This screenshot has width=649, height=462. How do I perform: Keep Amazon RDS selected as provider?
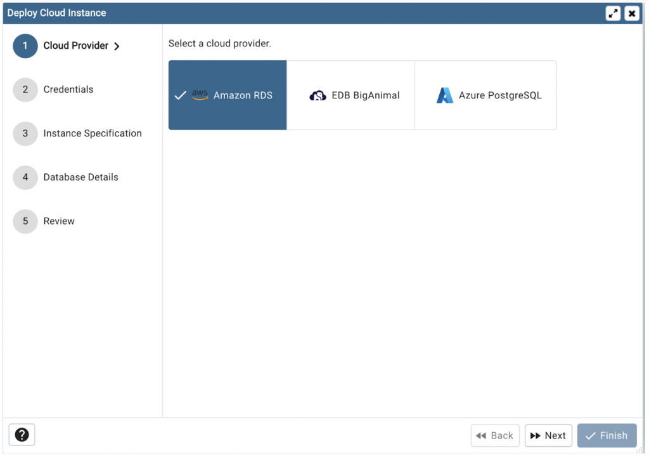(228, 95)
